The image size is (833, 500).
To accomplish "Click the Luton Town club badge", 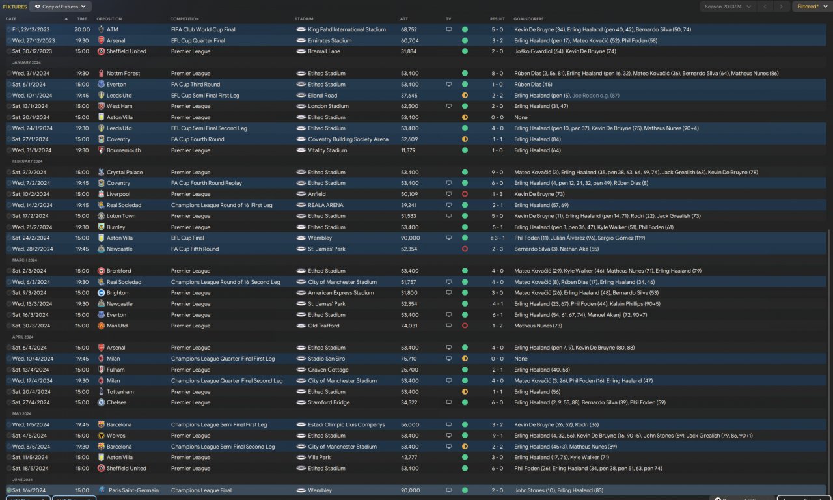I will pos(101,216).
